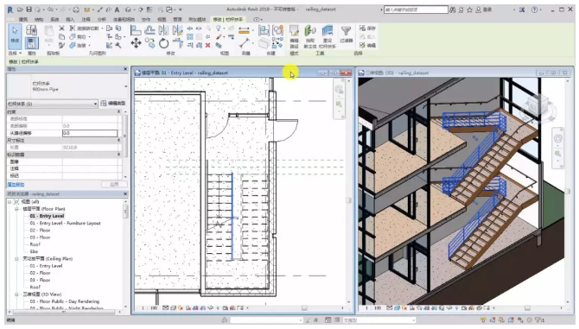Screen dimensions: 579x329
Task: Click the Cut to clipboard scissors icon
Action: pyautogui.click(x=61, y=28)
